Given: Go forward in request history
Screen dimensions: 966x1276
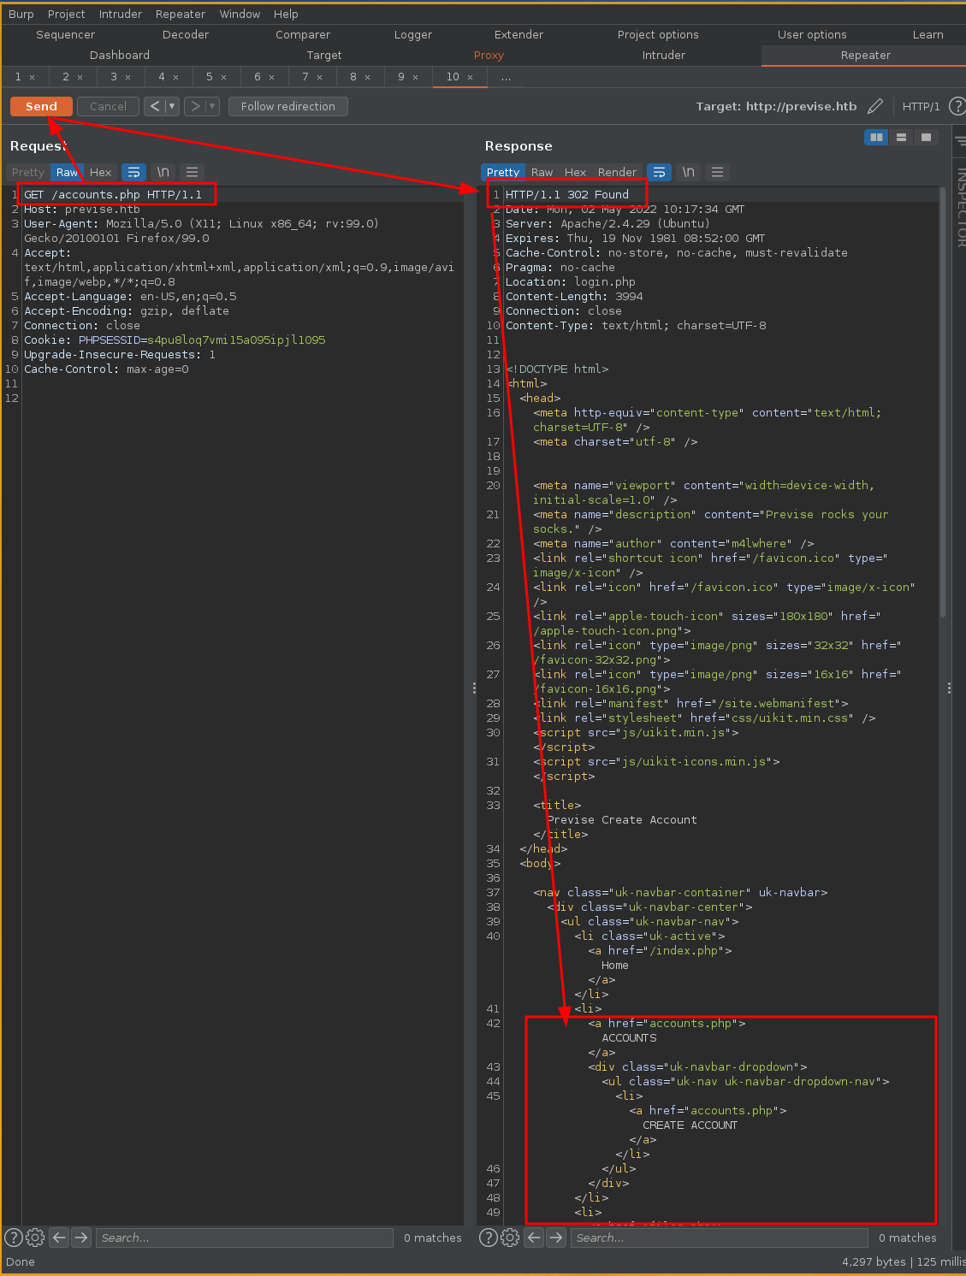Looking at the screenshot, I should point(195,106).
